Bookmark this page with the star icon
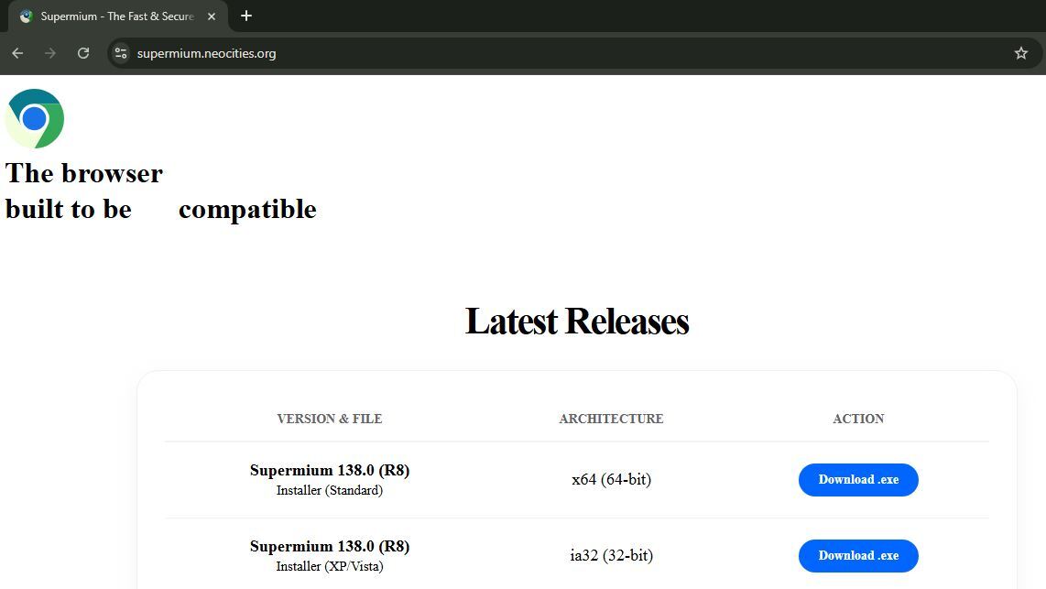This screenshot has width=1046, height=589. click(1021, 53)
